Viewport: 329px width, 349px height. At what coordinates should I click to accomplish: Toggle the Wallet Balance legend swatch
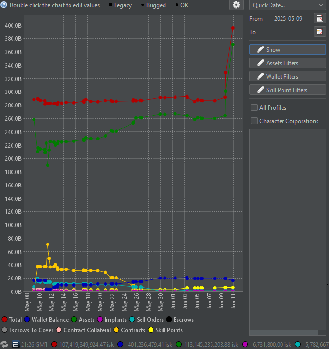(27, 319)
